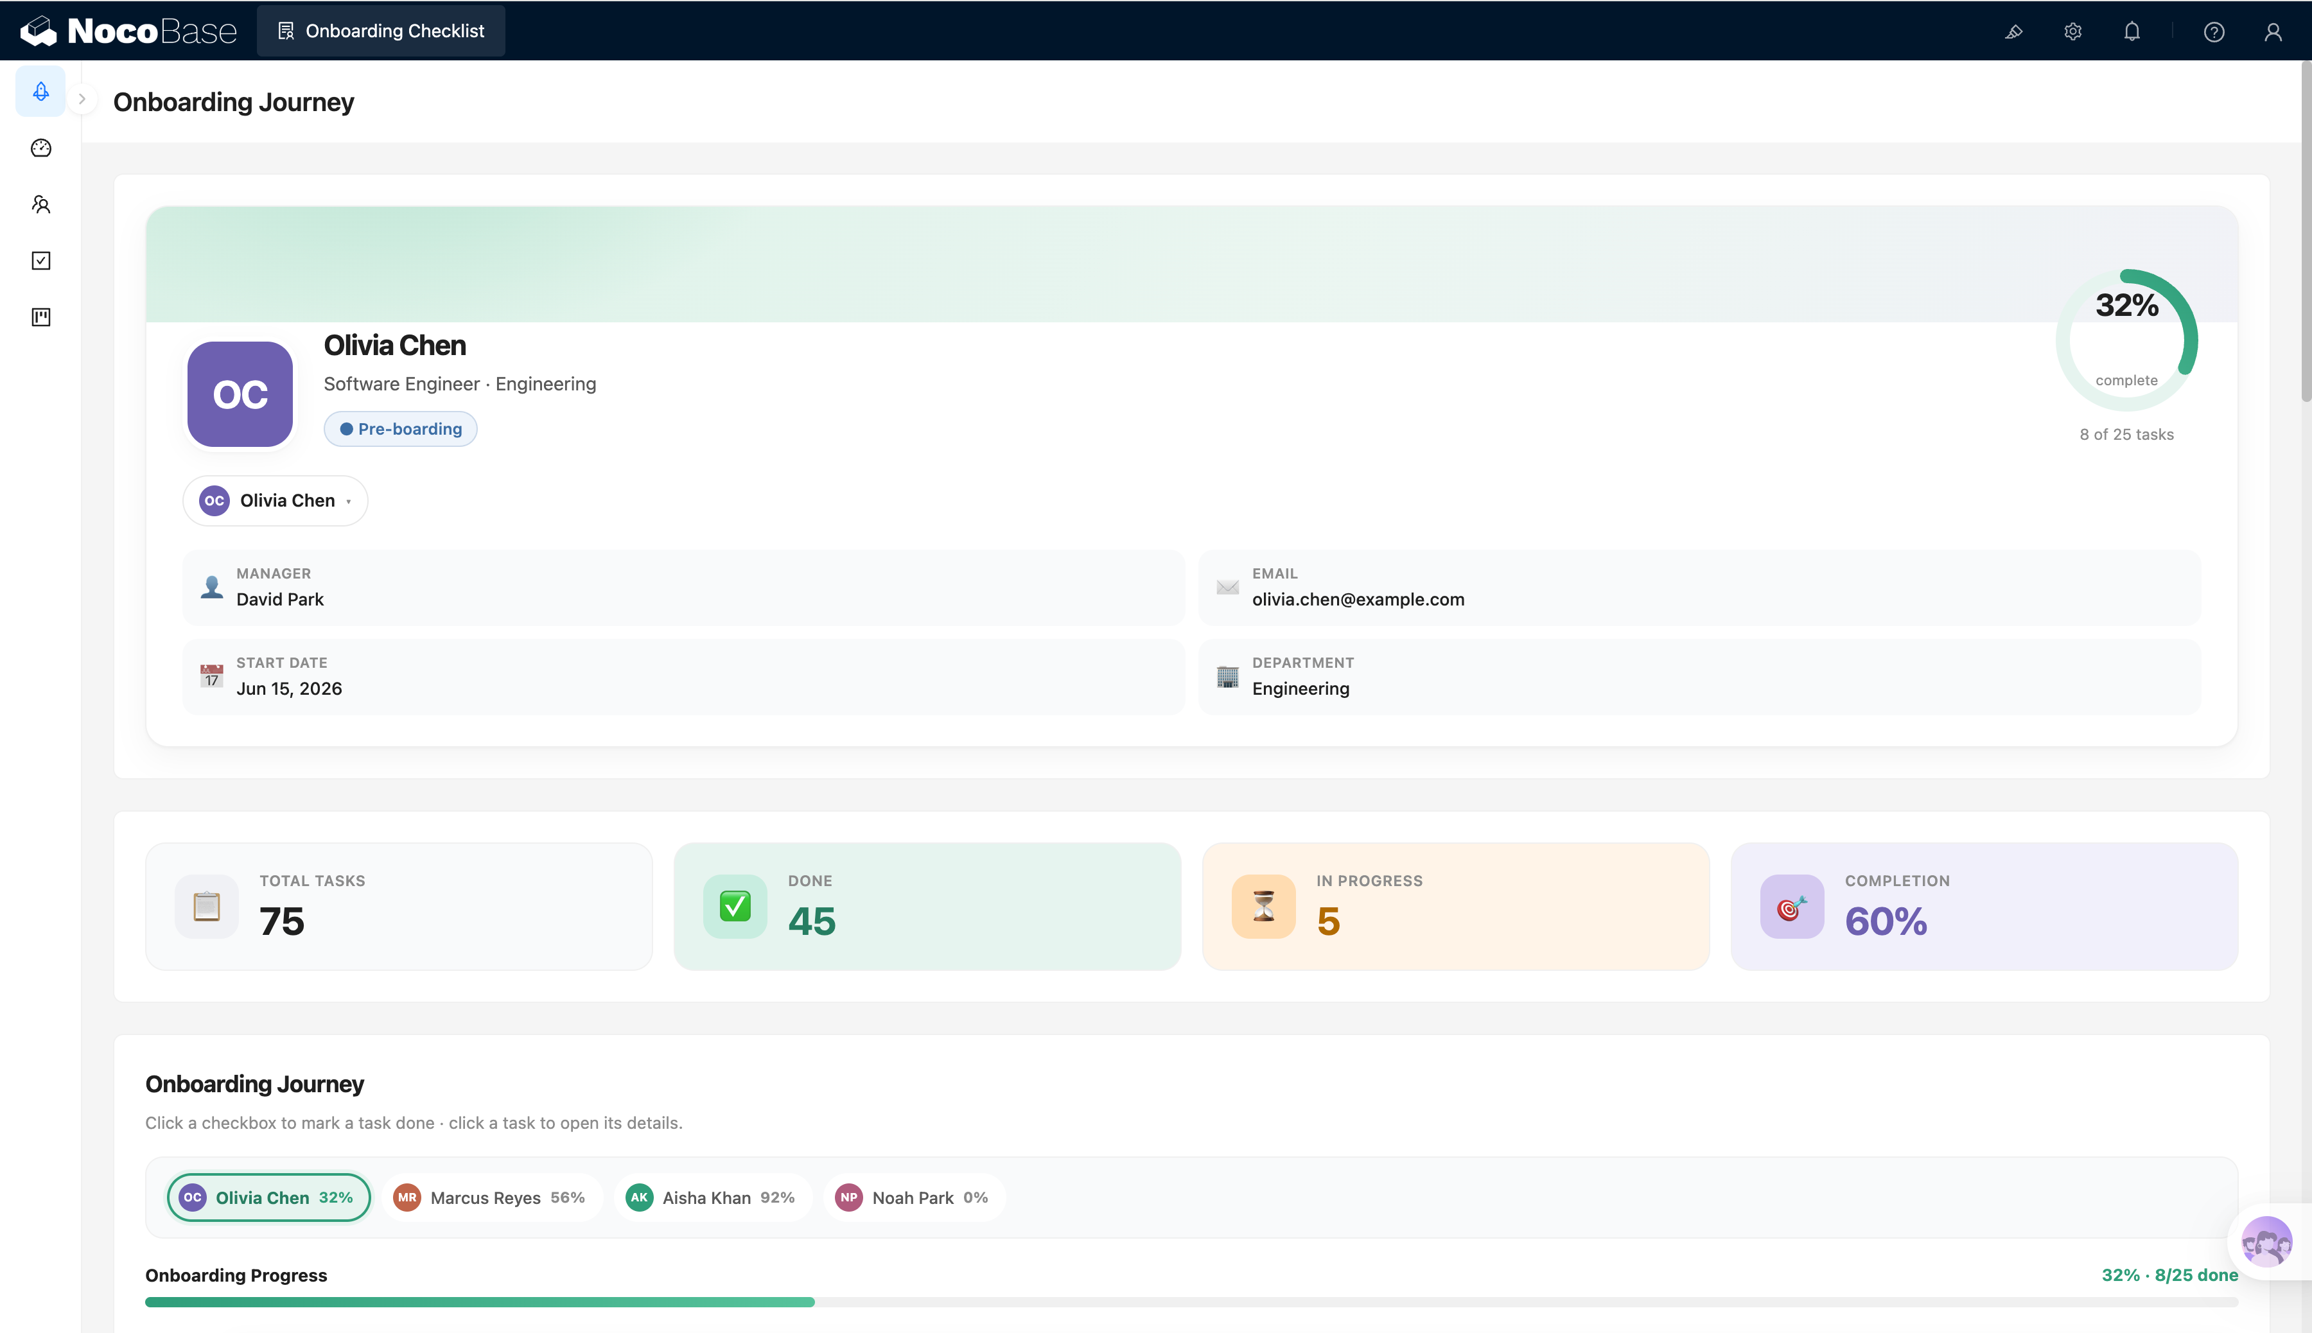The height and width of the screenshot is (1333, 2312).
Task: Click the Email envelope icon
Action: (1228, 587)
